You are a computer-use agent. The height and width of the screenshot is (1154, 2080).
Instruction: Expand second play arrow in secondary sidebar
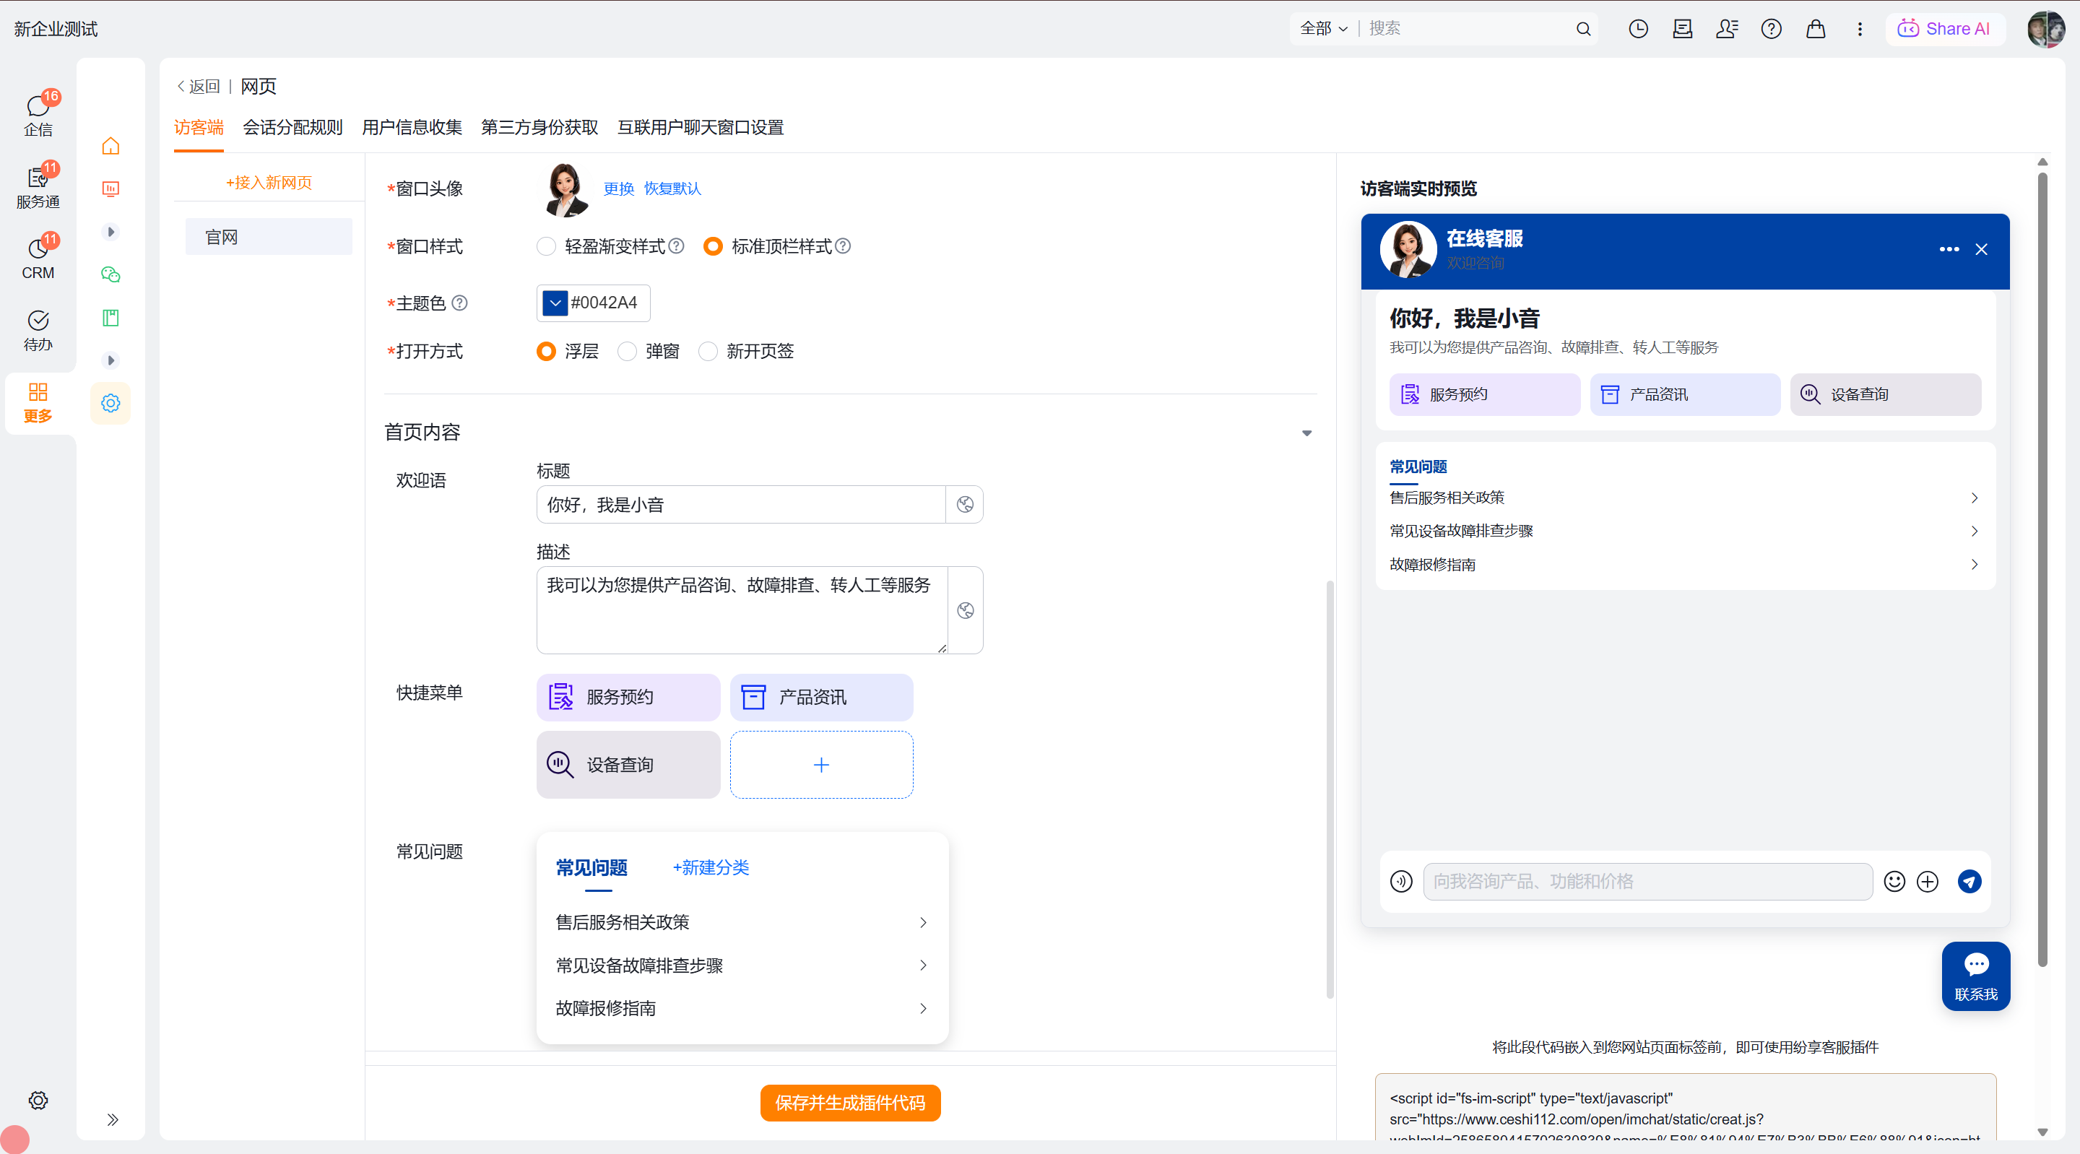pos(110,360)
